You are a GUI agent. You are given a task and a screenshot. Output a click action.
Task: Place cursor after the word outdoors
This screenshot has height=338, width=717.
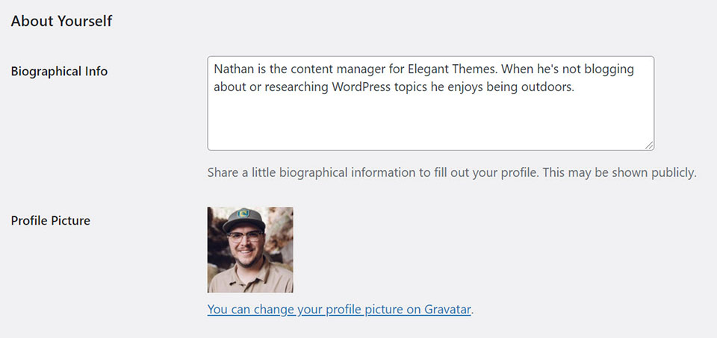574,87
